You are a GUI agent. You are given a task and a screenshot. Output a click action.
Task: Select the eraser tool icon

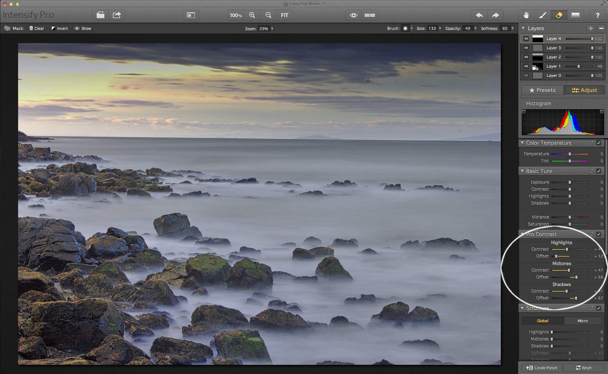click(x=559, y=15)
